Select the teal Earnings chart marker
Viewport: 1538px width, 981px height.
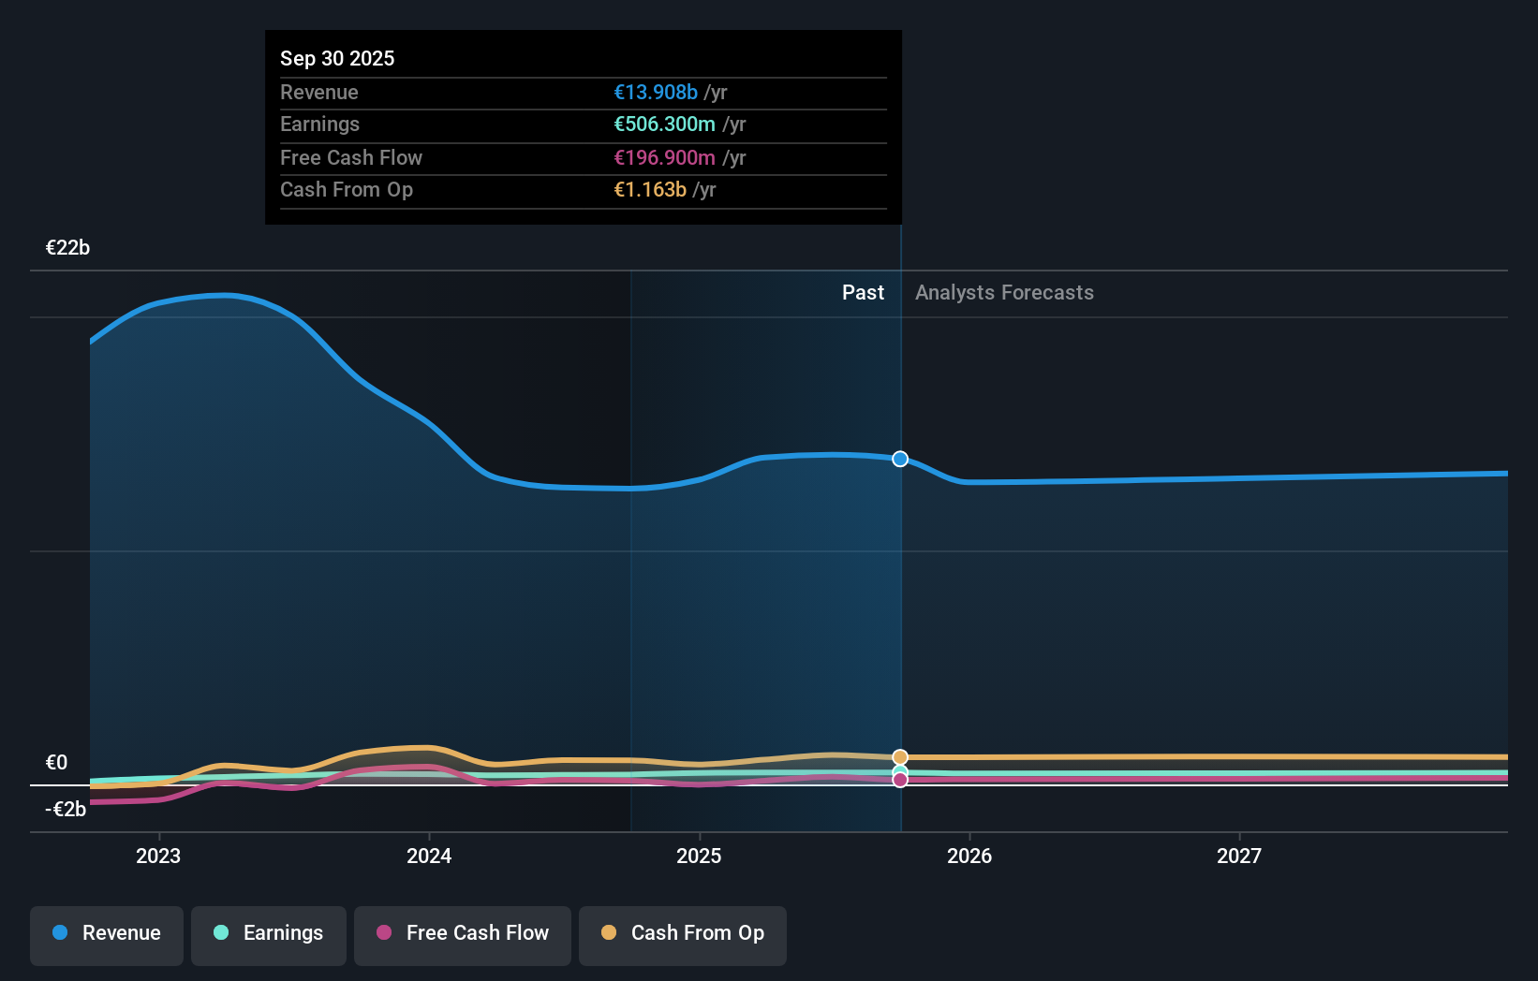tap(900, 770)
